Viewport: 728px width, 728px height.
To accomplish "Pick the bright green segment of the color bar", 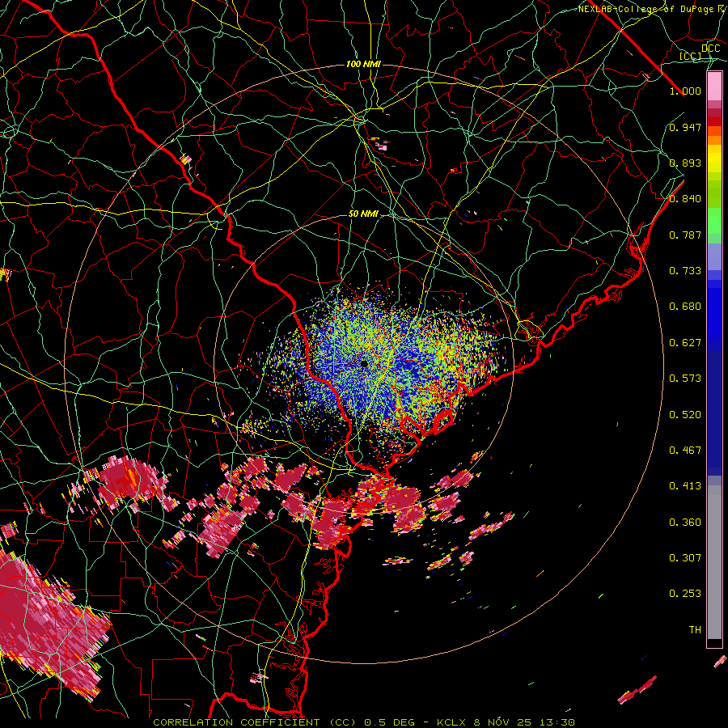I will tap(714, 221).
